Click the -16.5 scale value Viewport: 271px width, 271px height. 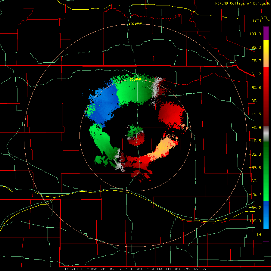255,141
